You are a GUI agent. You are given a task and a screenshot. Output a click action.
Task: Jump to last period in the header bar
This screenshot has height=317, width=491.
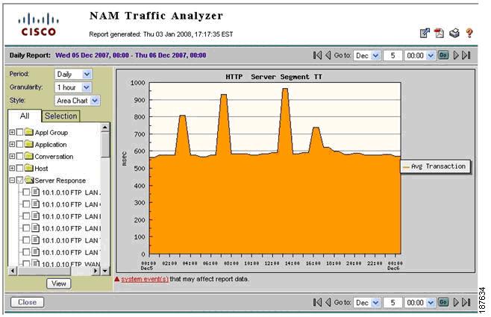466,55
